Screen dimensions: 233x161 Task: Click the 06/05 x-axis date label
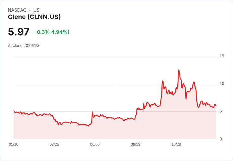95,145
